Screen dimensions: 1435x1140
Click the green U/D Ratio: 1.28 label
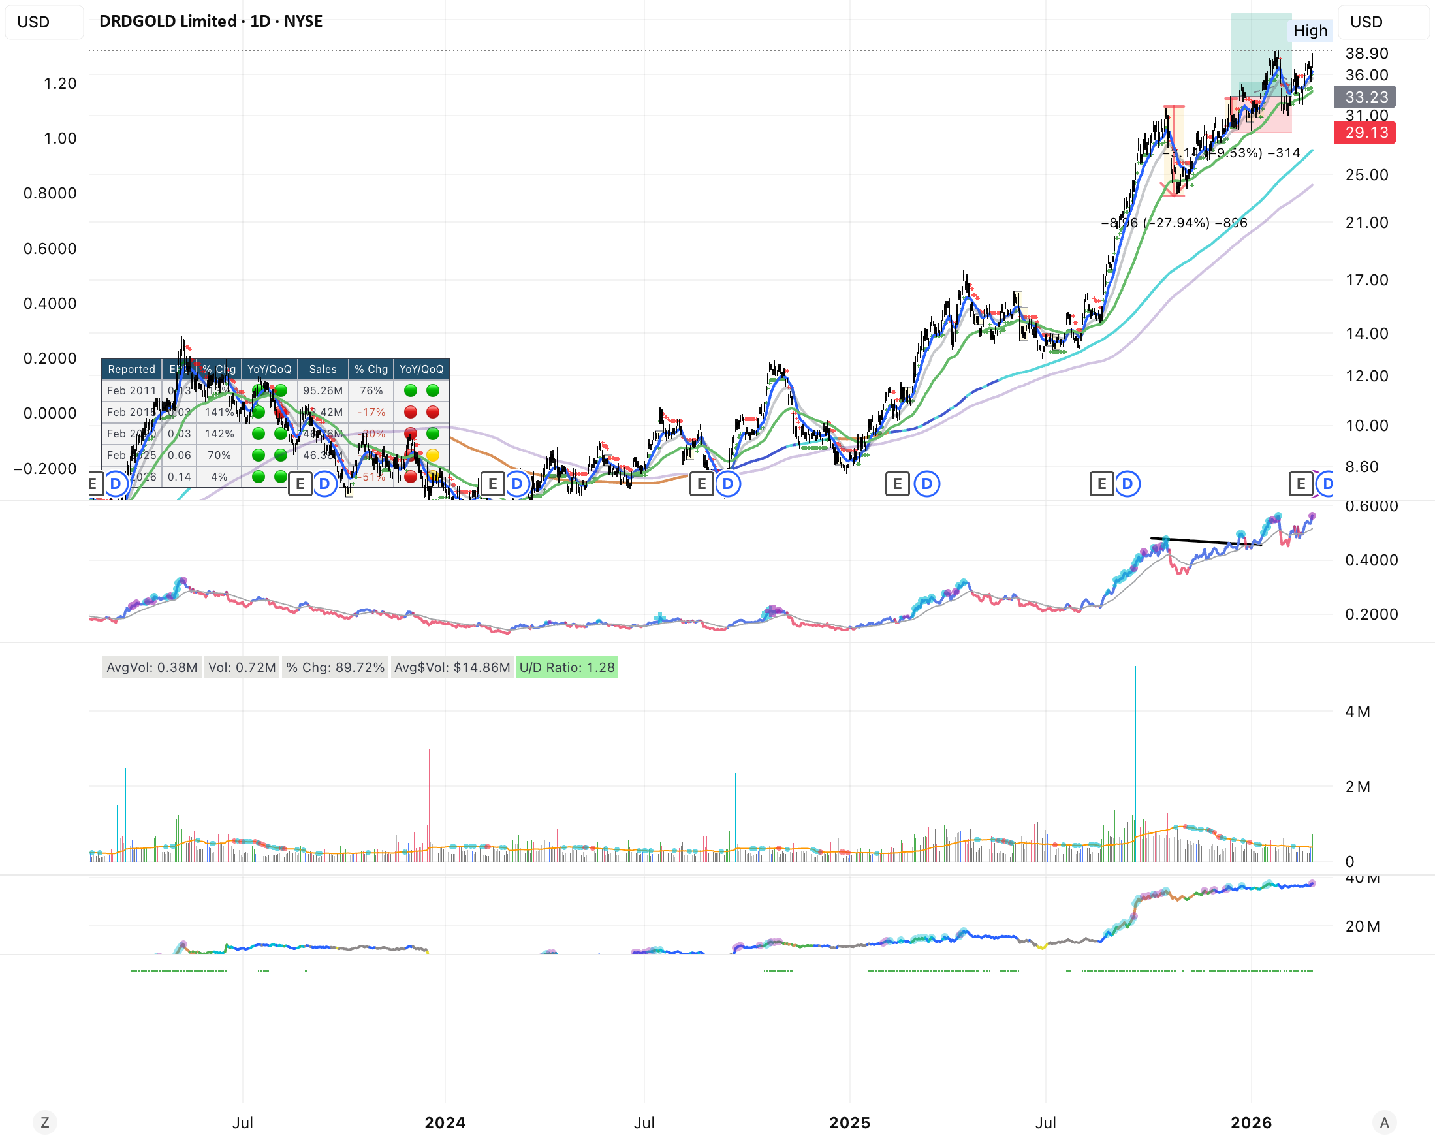567,667
